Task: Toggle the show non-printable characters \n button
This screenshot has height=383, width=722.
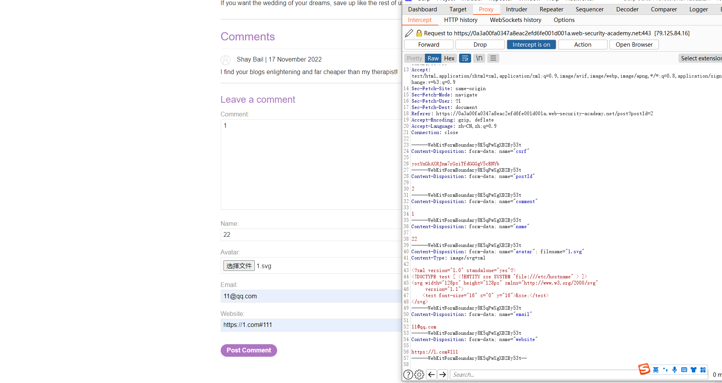Action: tap(479, 58)
